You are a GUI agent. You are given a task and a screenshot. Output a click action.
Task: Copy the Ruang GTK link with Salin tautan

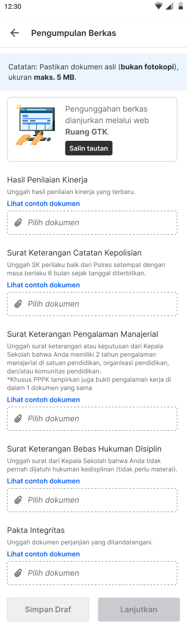tap(89, 148)
